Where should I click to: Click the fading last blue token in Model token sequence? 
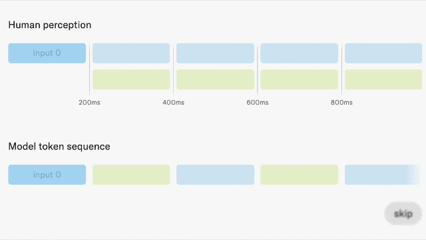pos(383,175)
